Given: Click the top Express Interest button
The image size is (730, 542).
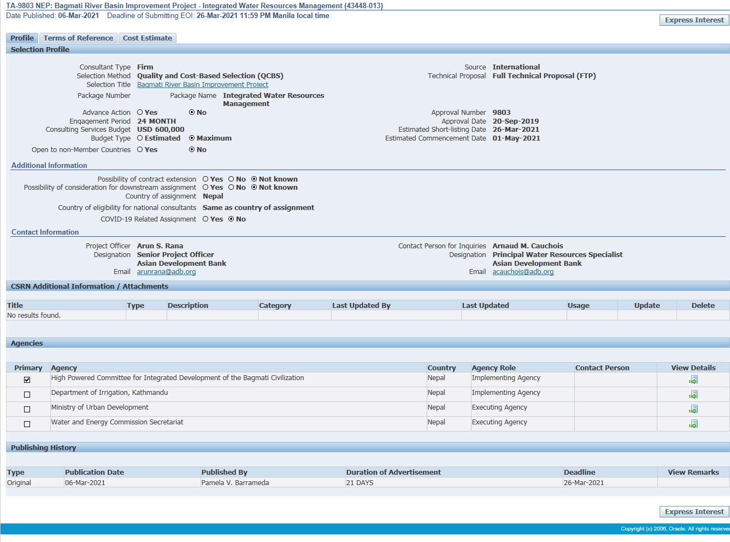Looking at the screenshot, I should tap(694, 20).
